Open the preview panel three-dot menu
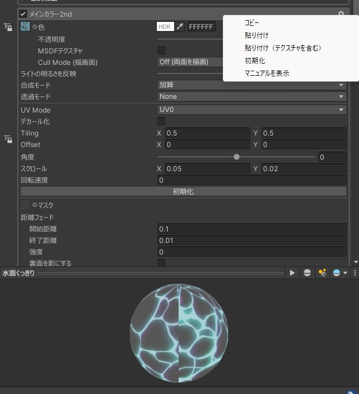This screenshot has height=394, width=359. [x=355, y=273]
